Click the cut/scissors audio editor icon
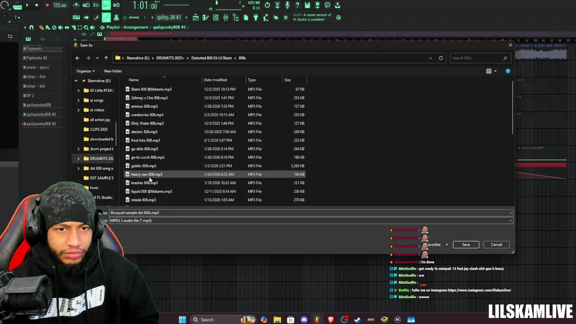576x324 pixels. tap(277, 5)
